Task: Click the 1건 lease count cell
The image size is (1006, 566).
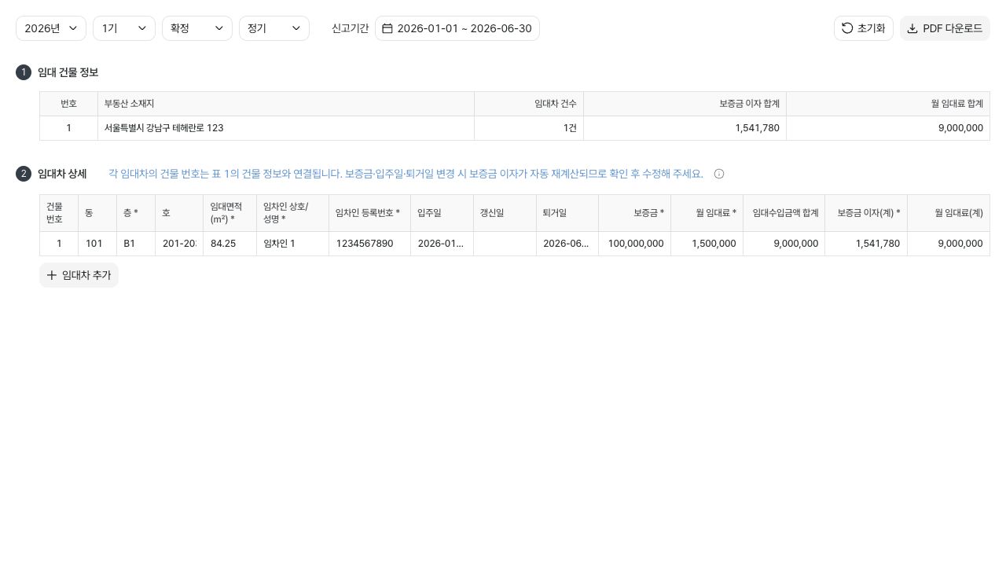Action: (x=529, y=128)
